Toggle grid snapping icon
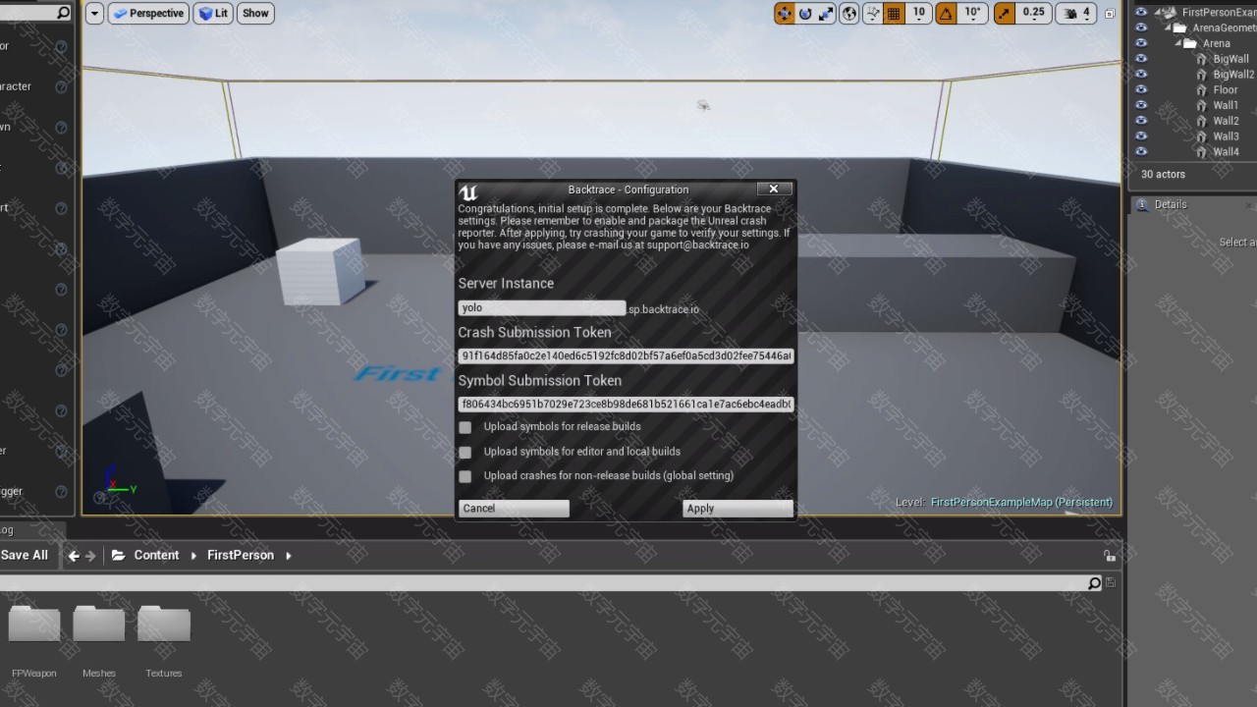 coord(894,13)
